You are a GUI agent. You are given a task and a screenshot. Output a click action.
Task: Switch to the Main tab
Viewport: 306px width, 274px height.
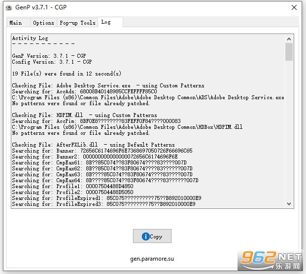[18, 23]
